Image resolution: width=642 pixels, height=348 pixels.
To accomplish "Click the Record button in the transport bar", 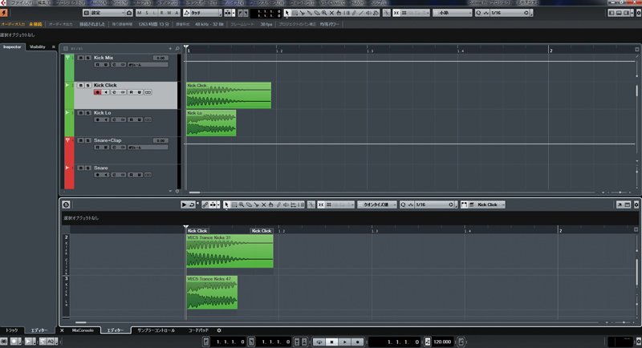I will (357, 342).
